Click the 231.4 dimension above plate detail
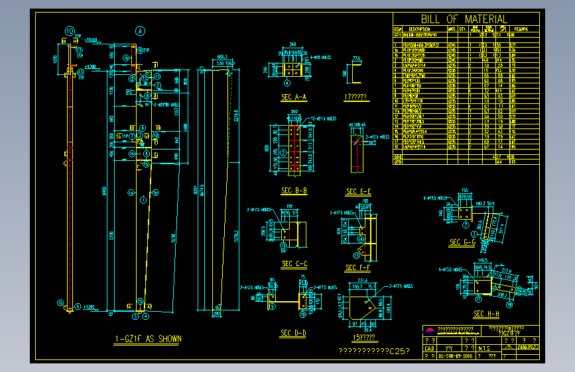 coord(362,280)
